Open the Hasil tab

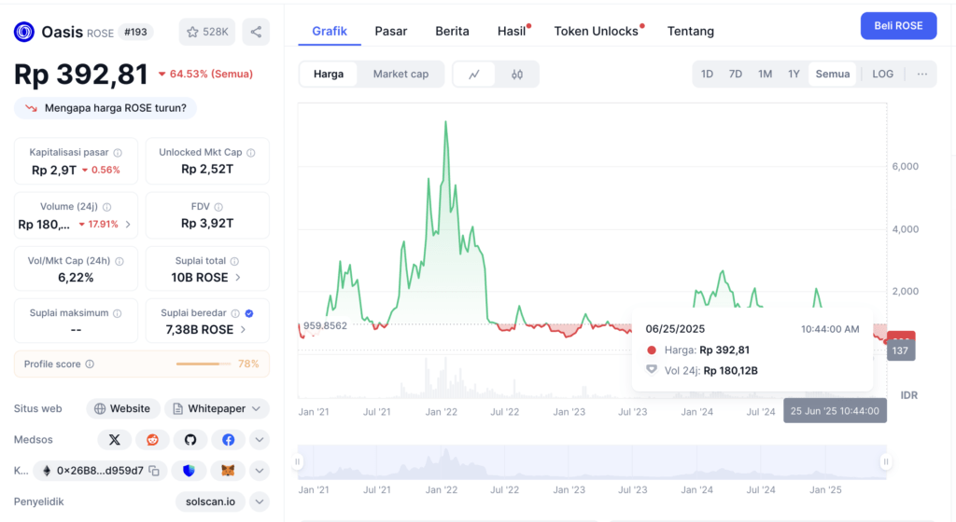[513, 31]
